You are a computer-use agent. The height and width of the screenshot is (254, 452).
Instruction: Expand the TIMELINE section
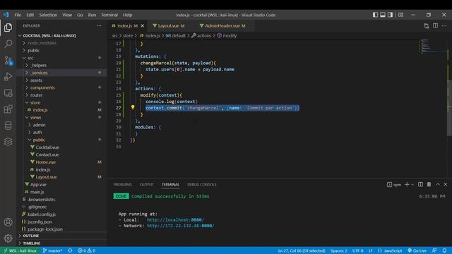tap(61, 243)
